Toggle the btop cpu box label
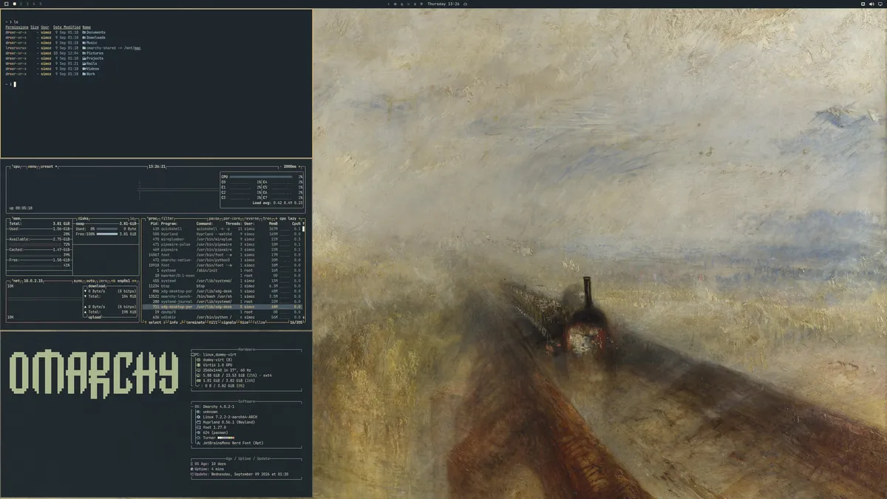Viewport: 887px width, 499px height. click(16, 166)
